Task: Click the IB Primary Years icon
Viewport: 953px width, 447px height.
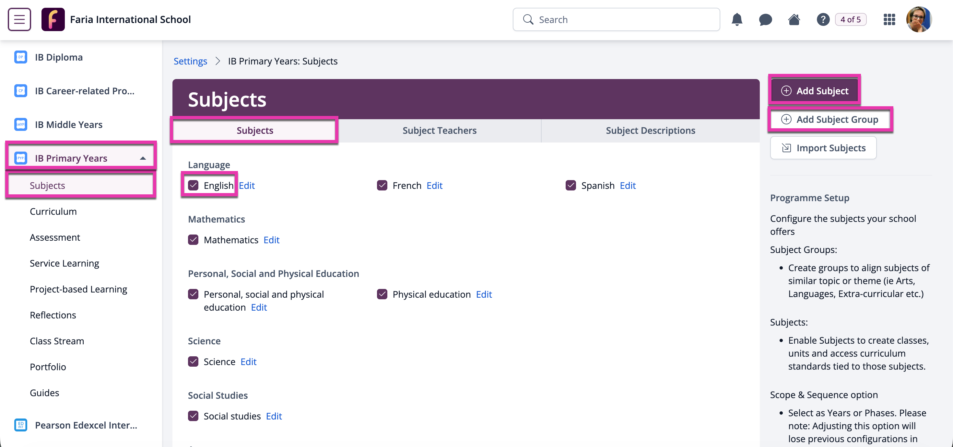Action: click(x=21, y=158)
